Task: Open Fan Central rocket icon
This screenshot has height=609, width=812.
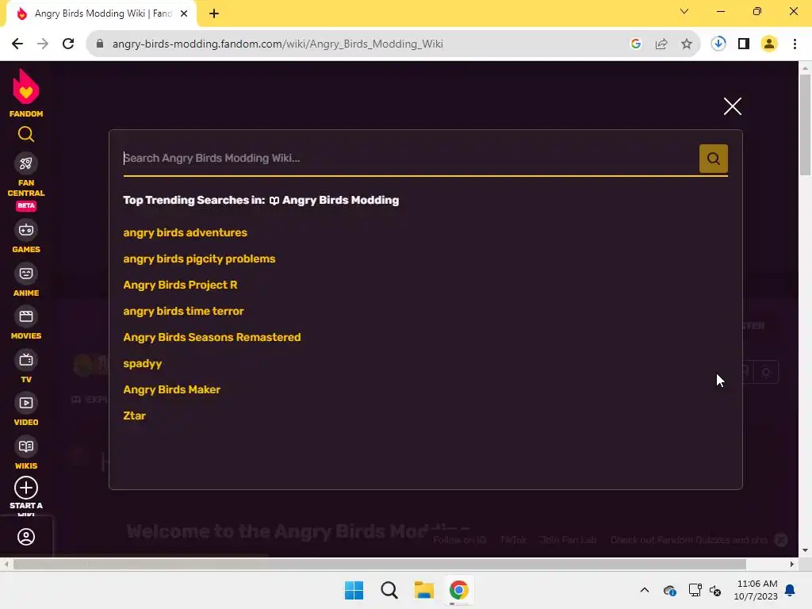Action: [x=26, y=163]
